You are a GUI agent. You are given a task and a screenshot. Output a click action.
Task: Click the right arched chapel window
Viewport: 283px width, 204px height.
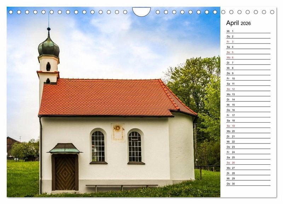(x=135, y=146)
